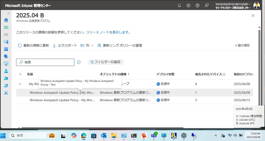Click 報告されたデバイス column header
265x141 pixels.
click(x=209, y=74)
